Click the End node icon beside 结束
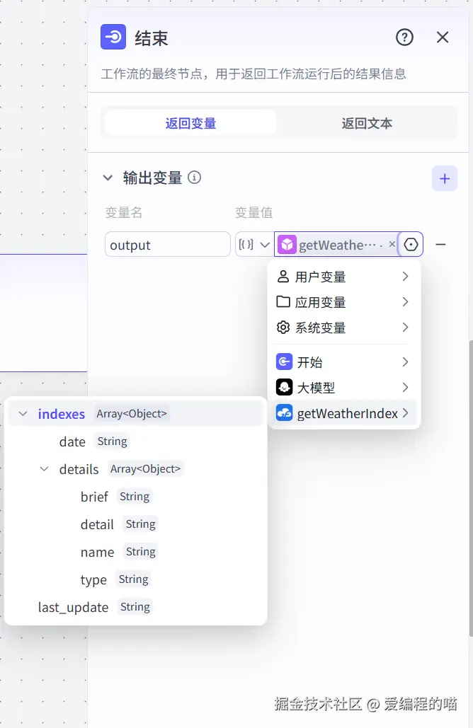The image size is (473, 728). [113, 37]
